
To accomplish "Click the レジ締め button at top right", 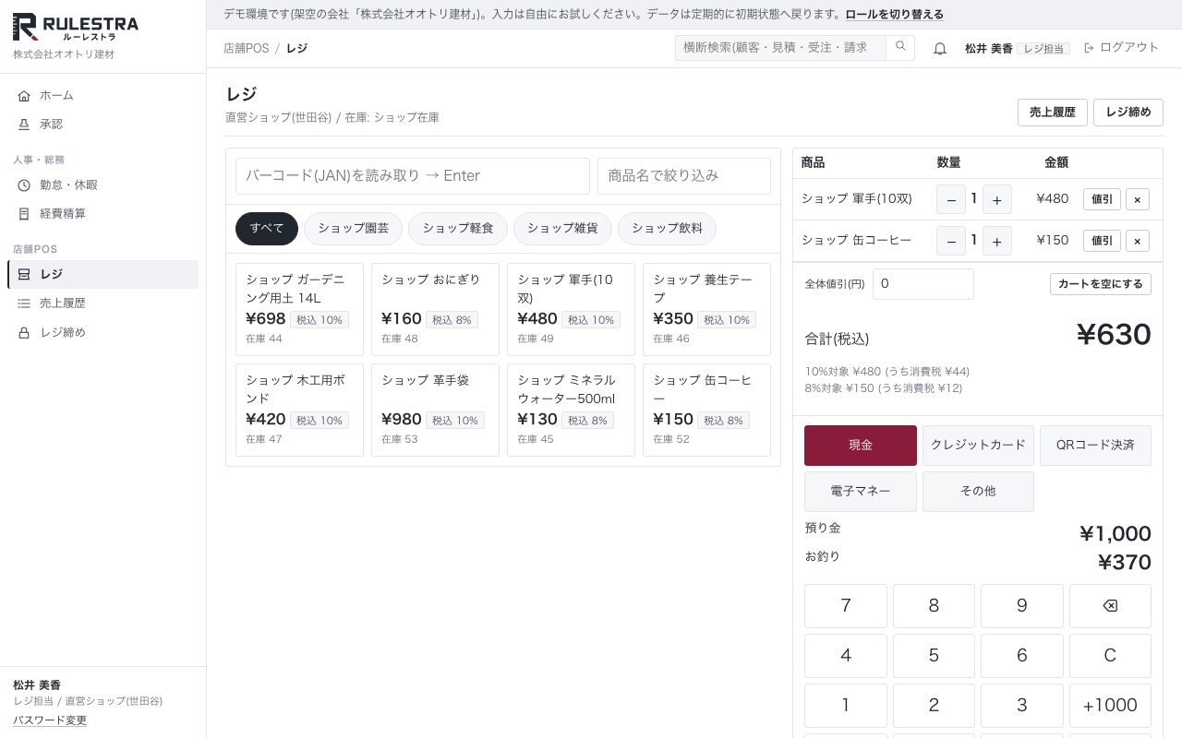I will [x=1128, y=113].
